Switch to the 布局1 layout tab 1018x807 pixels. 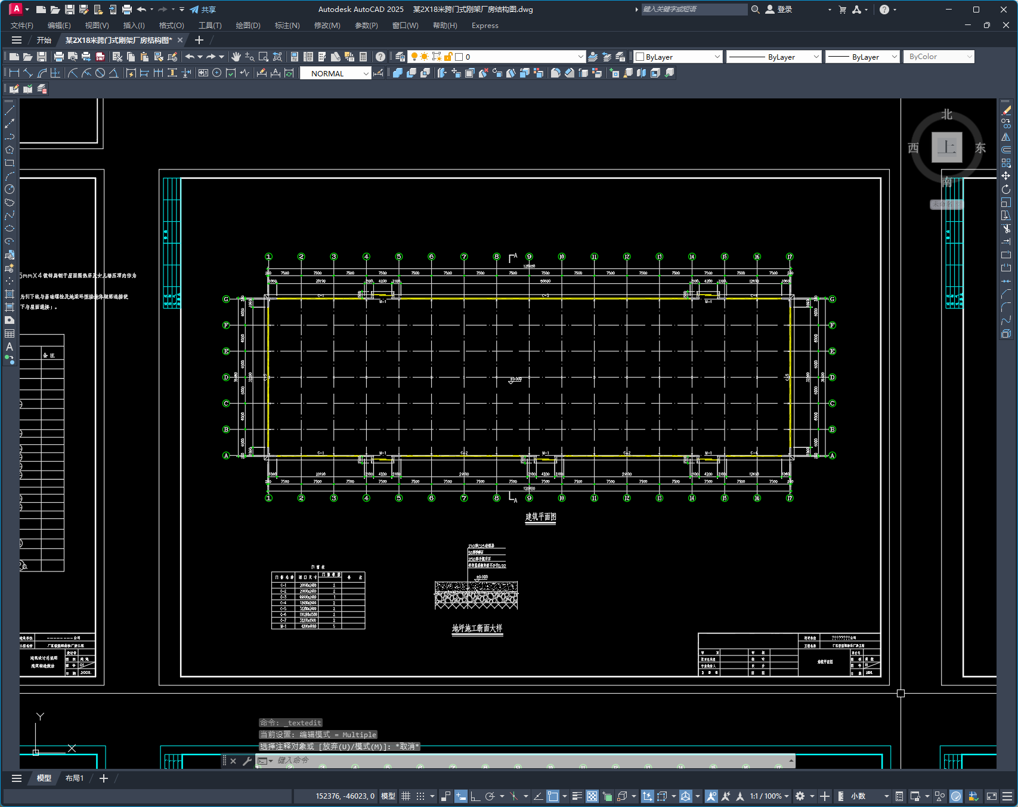(x=75, y=778)
